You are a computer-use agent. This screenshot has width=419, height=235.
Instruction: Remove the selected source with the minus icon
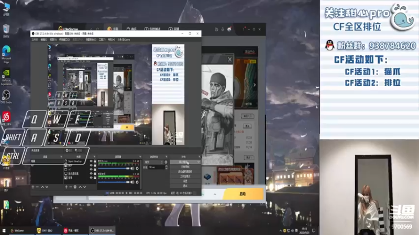coord(71,187)
